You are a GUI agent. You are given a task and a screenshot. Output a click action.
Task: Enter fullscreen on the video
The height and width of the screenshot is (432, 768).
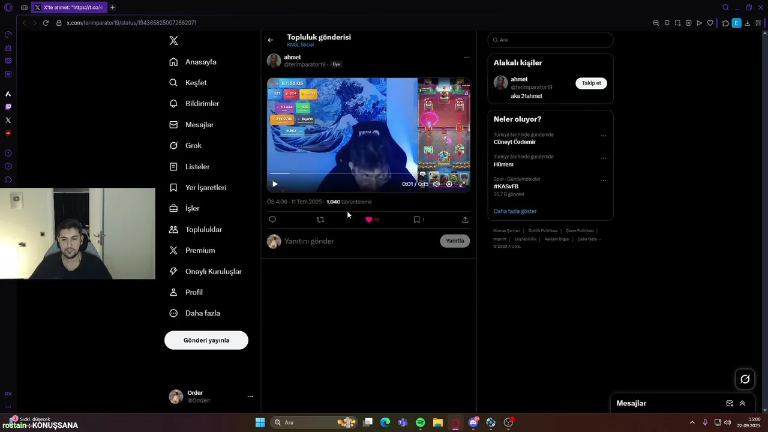coord(461,184)
